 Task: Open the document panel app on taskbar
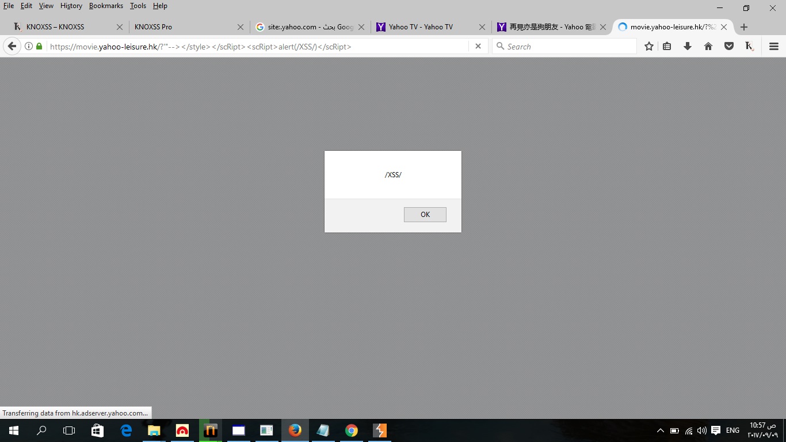(x=267, y=430)
